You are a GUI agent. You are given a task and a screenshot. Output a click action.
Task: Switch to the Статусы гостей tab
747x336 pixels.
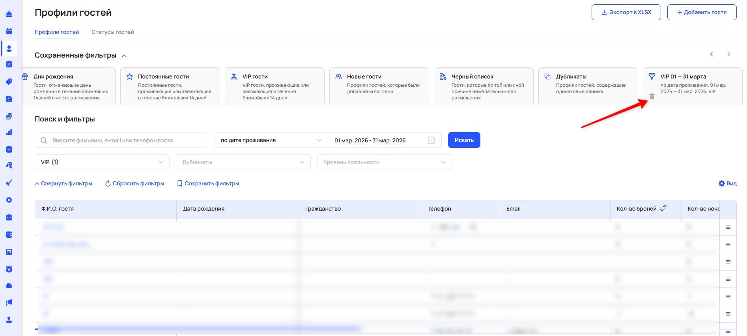112,32
